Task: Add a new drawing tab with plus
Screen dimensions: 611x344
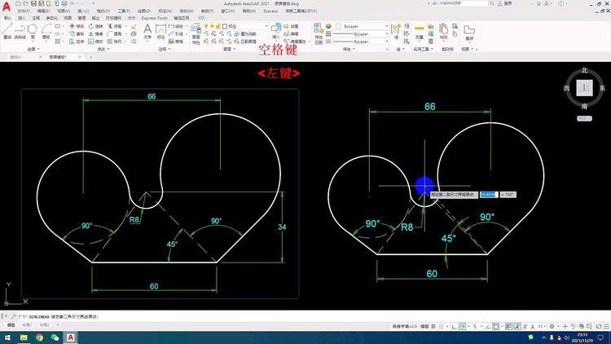Action: (91, 57)
